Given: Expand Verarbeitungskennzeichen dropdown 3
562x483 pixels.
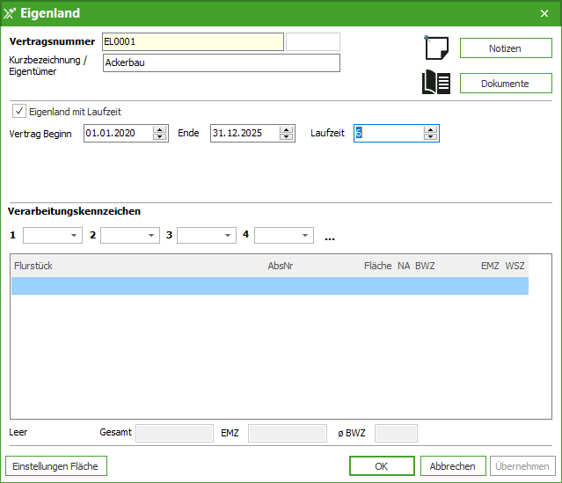Looking at the screenshot, I should coord(227,236).
